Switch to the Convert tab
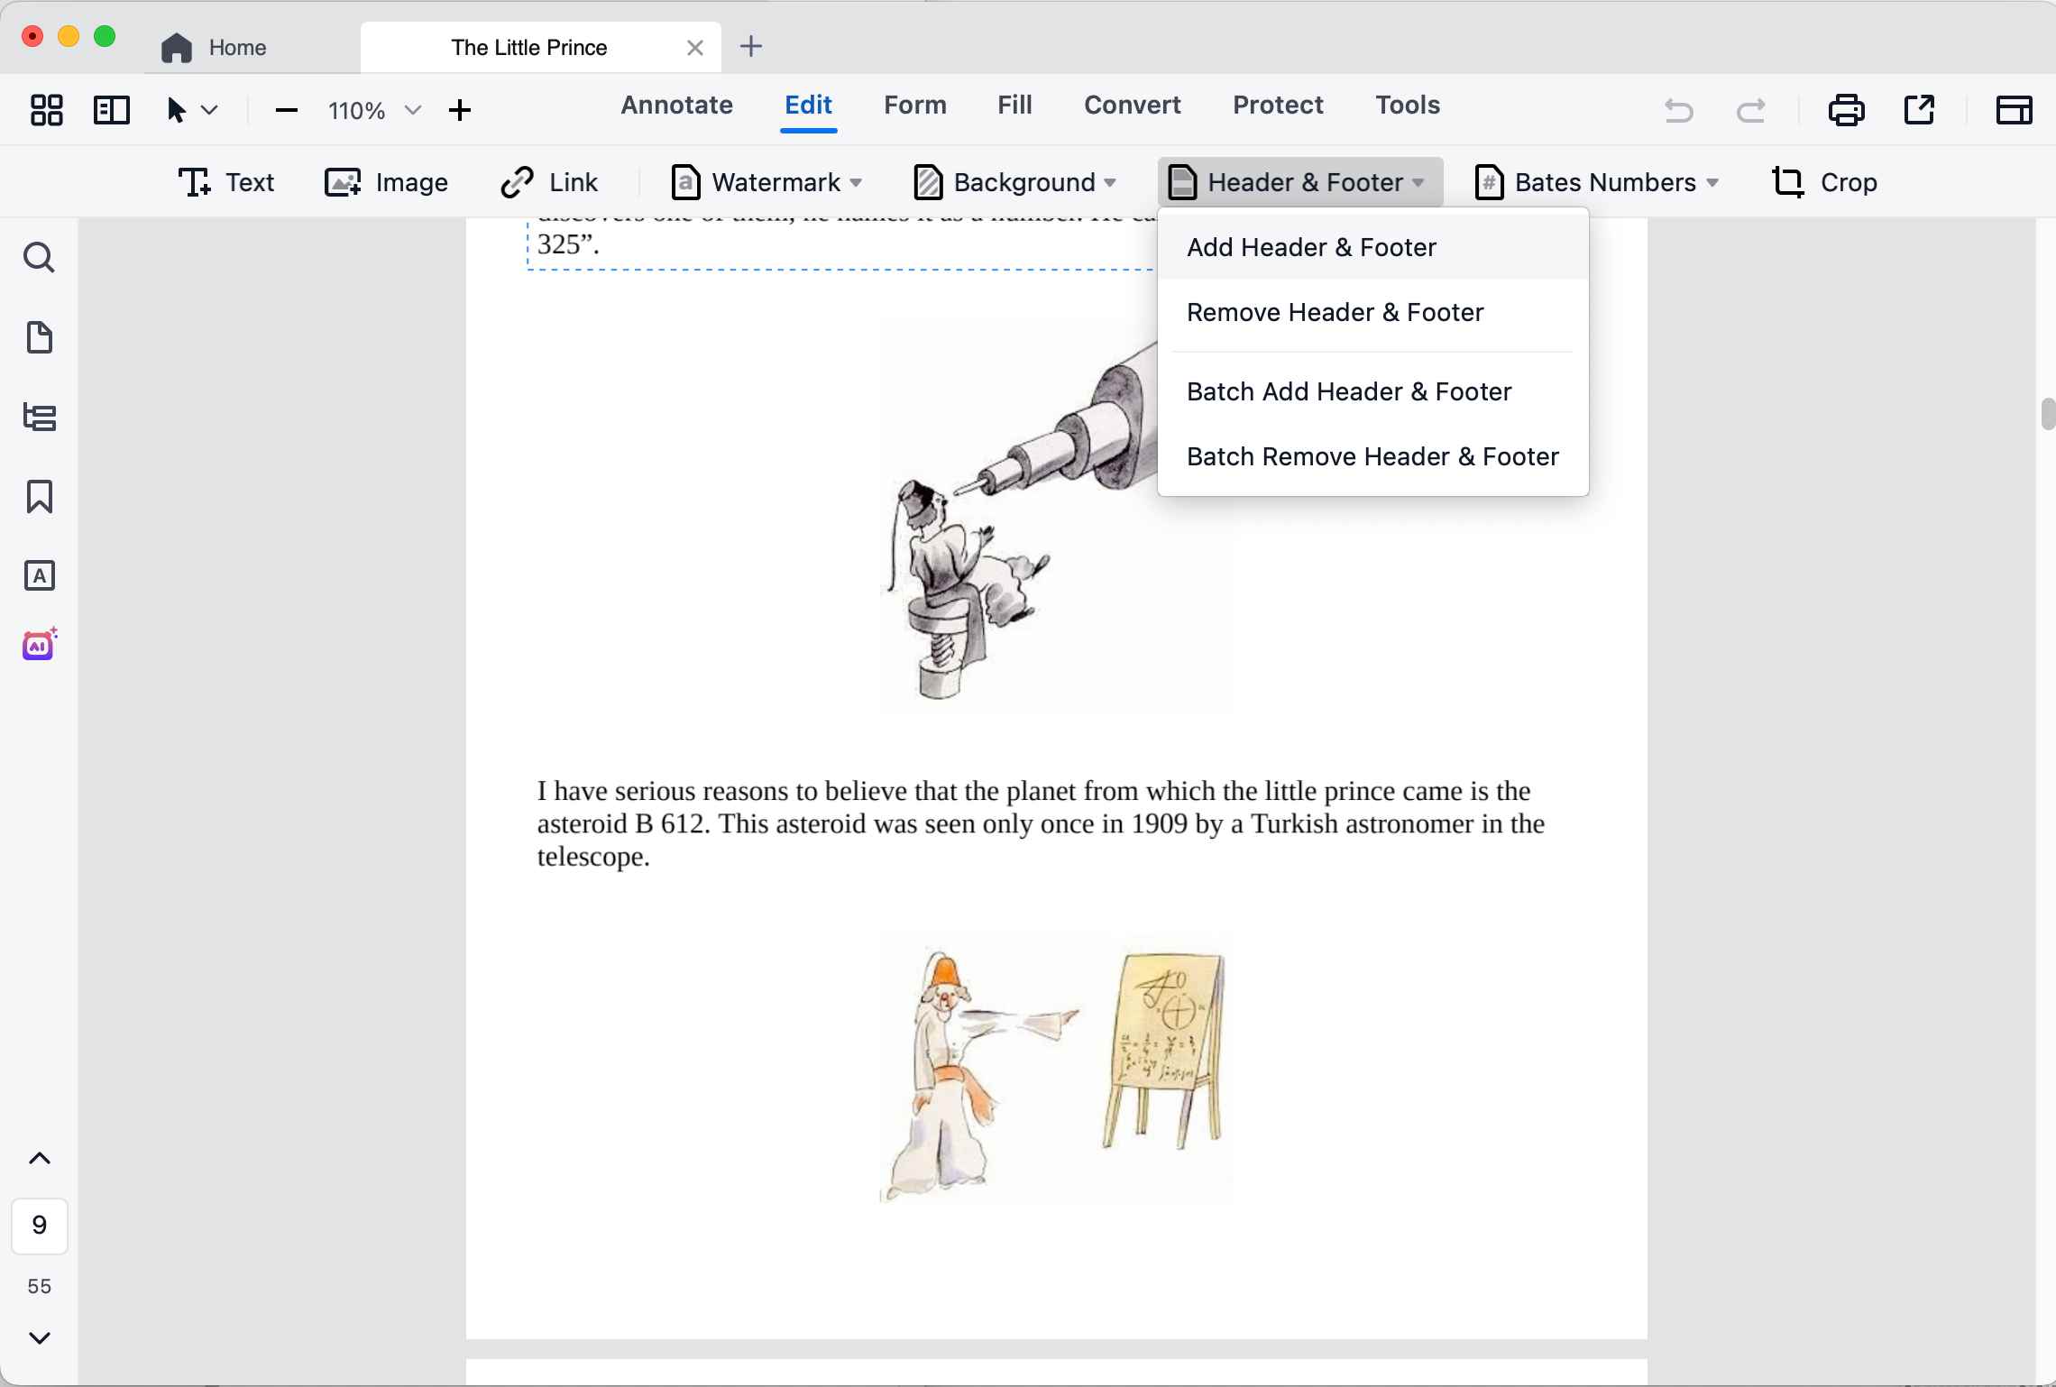This screenshot has width=2056, height=1387. point(1132,105)
